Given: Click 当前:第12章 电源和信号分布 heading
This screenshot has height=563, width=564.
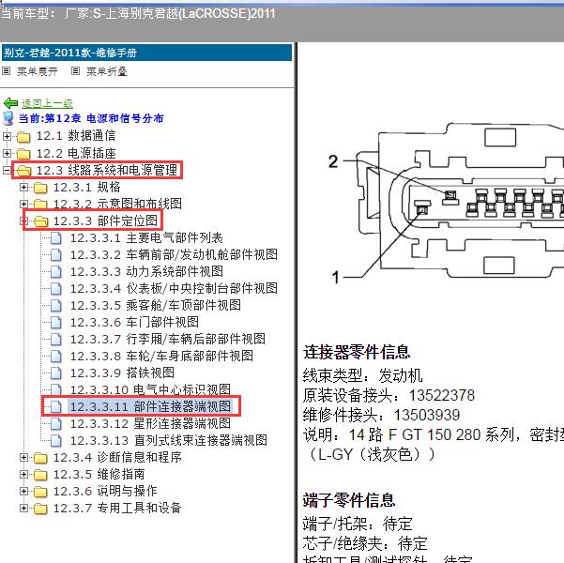Looking at the screenshot, I should click(91, 118).
